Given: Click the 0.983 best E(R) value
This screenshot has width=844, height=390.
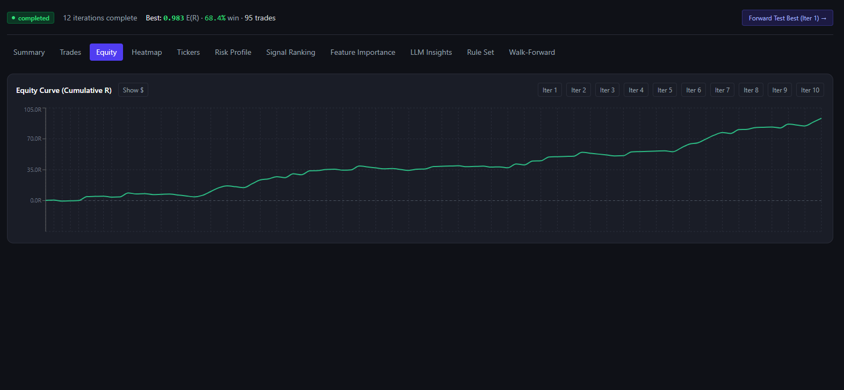Looking at the screenshot, I should (174, 18).
